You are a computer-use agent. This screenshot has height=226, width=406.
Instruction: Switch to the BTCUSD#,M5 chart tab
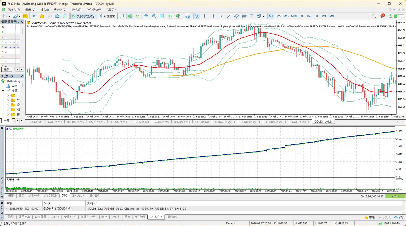(x=76, y=122)
